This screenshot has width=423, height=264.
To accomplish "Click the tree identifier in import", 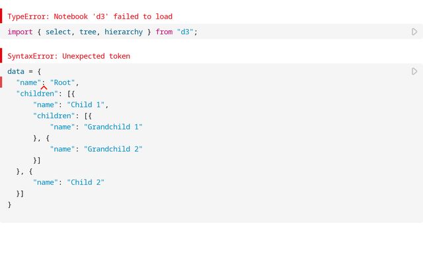I will 88,32.
